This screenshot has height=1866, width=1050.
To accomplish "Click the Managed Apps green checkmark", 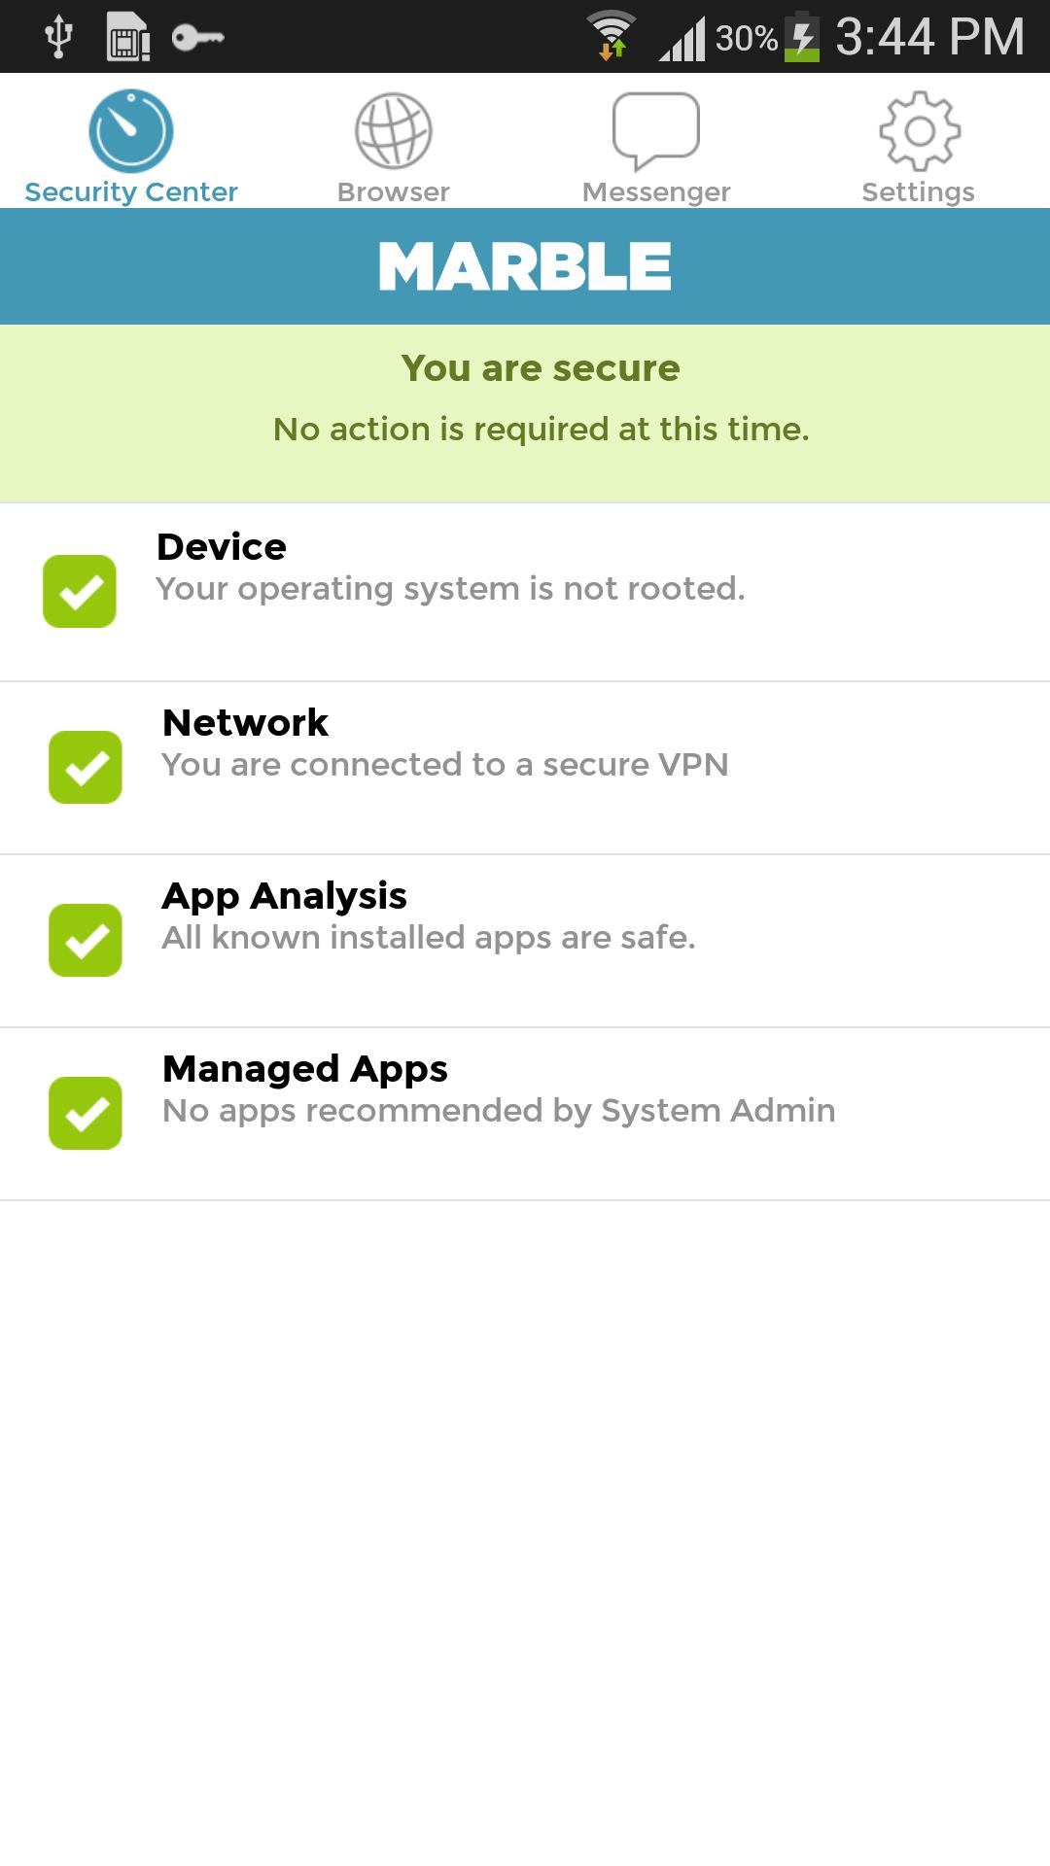I will coord(86,1113).
